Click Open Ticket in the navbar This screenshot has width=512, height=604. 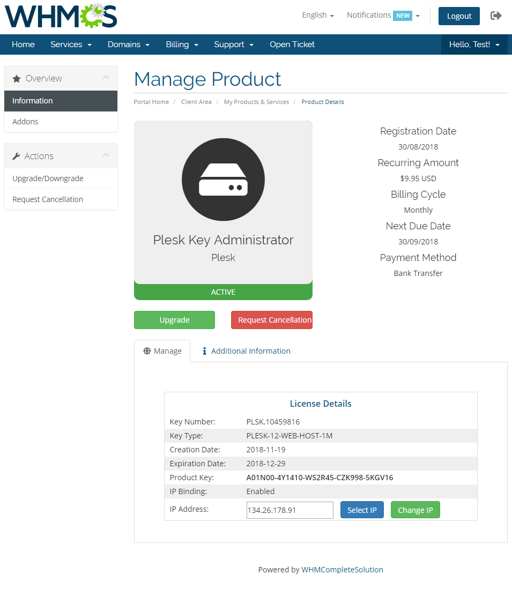(292, 44)
